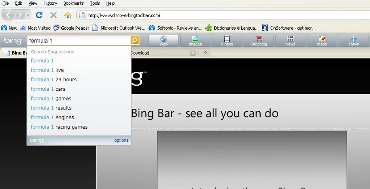The height and width of the screenshot is (189, 370).
Task: Choose the 'formula 1 cars' suggestion
Action: (x=79, y=89)
